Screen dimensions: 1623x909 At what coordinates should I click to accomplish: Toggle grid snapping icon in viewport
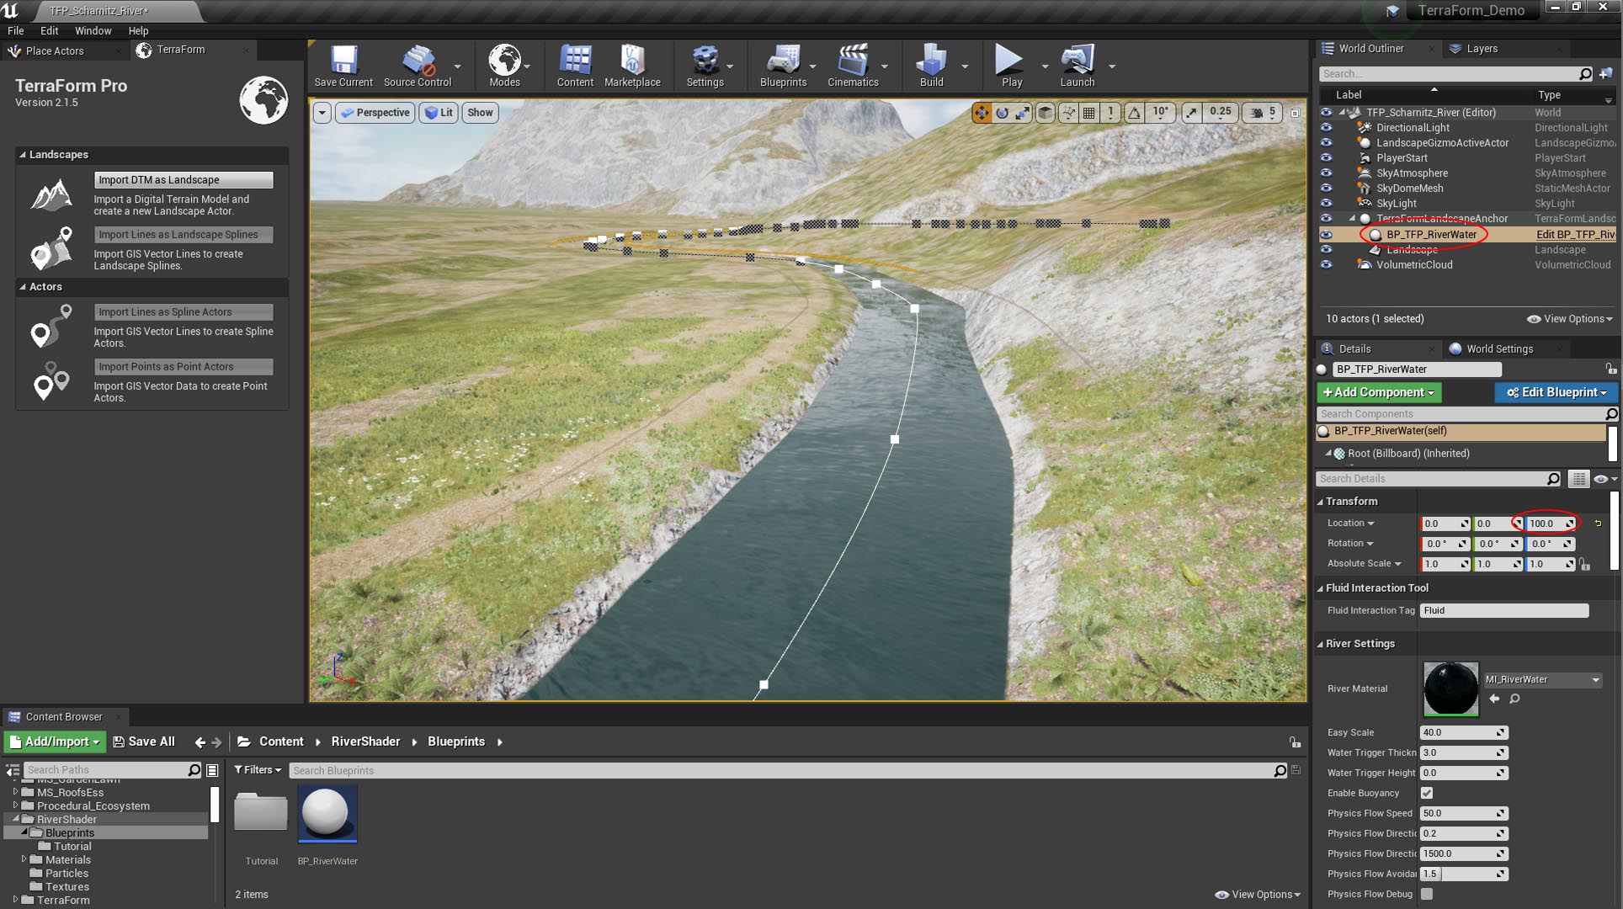[x=1088, y=113]
